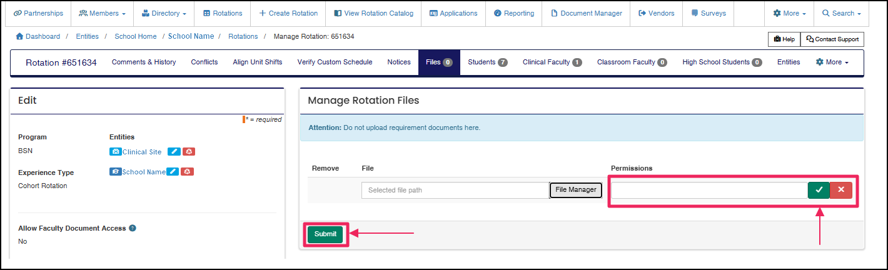Open the Classroom Faculty tab

click(632, 62)
